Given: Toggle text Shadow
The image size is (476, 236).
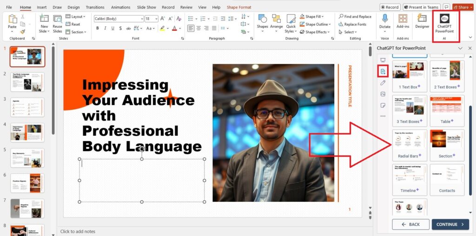Looking at the screenshot, I should point(120,28).
